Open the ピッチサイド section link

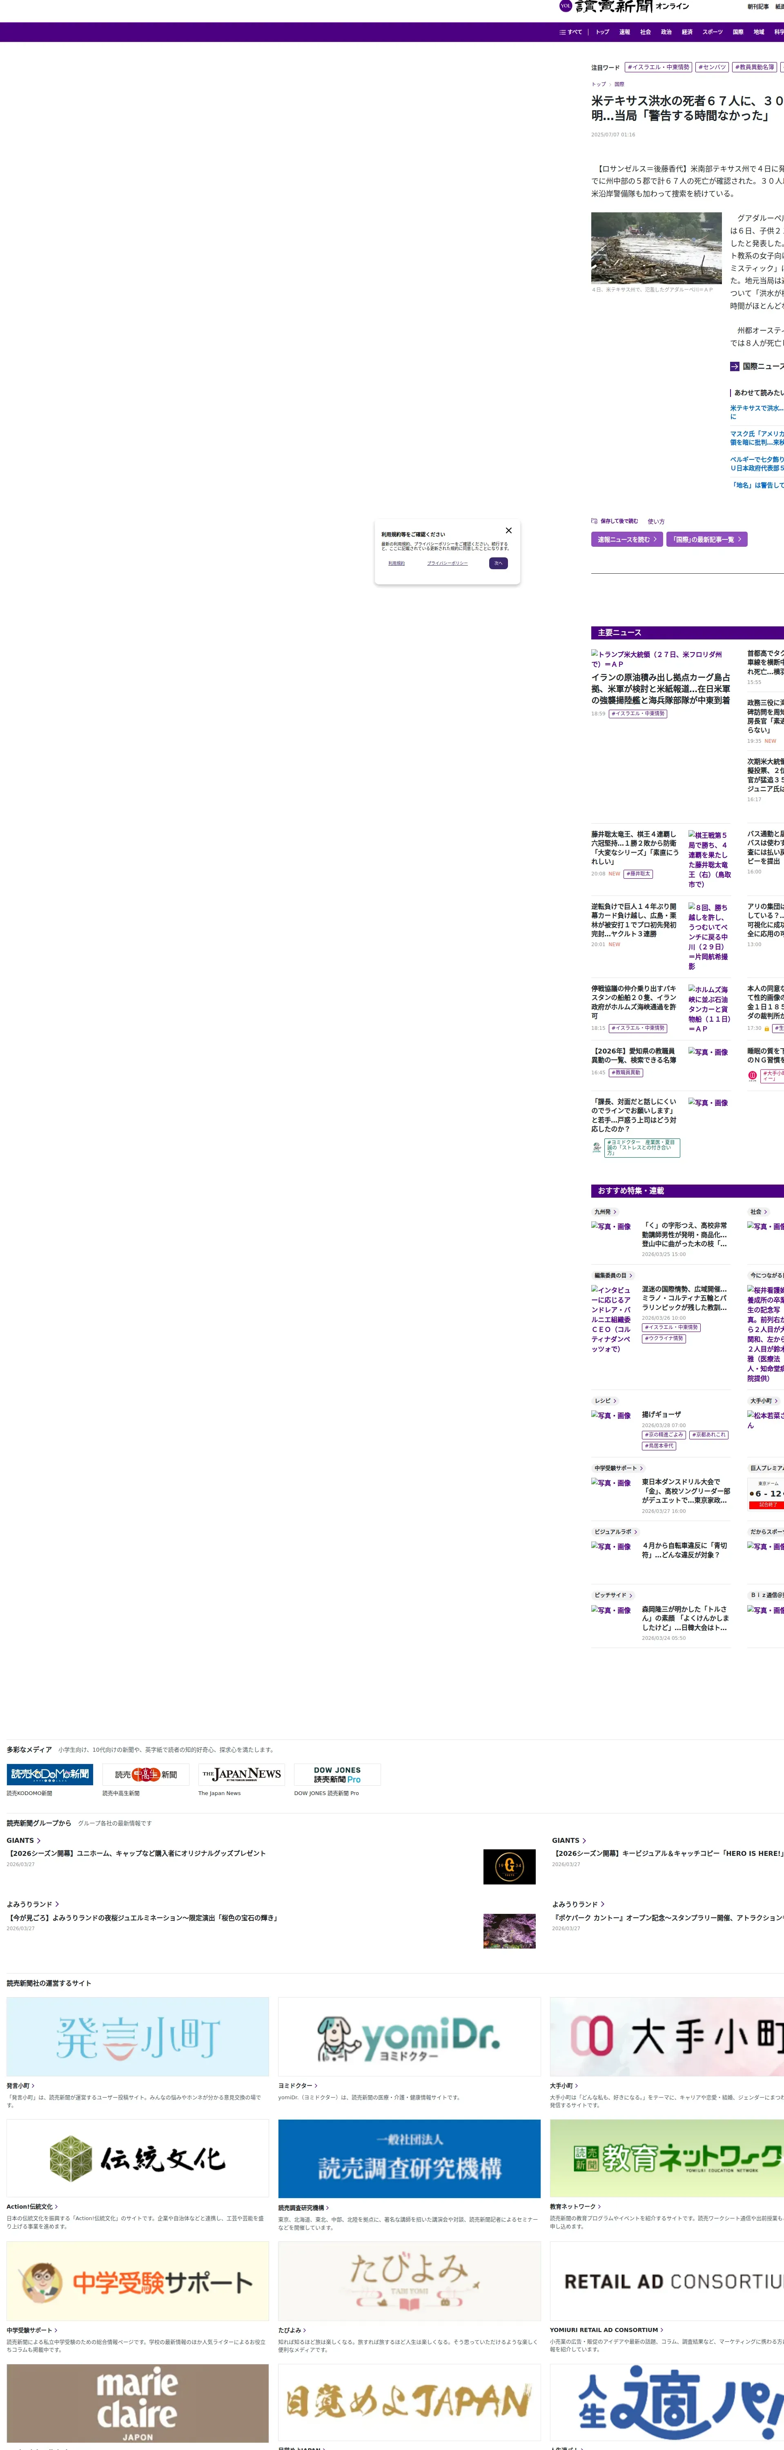[613, 1595]
